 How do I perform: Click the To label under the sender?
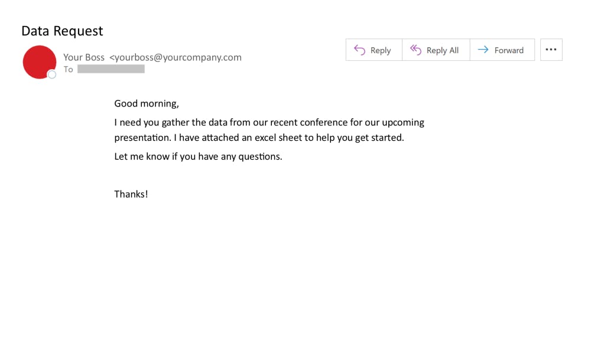(x=69, y=69)
